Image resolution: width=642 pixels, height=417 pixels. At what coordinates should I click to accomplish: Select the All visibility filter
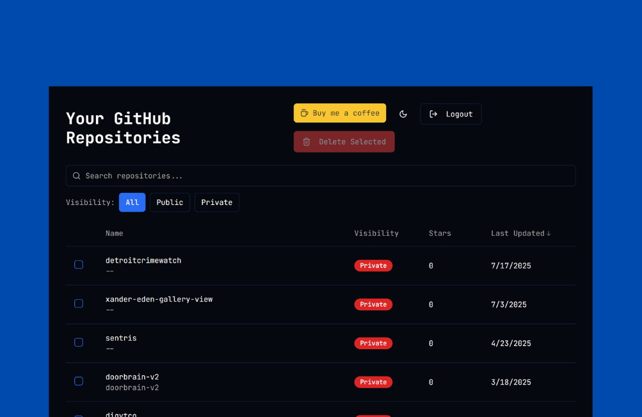[132, 202]
